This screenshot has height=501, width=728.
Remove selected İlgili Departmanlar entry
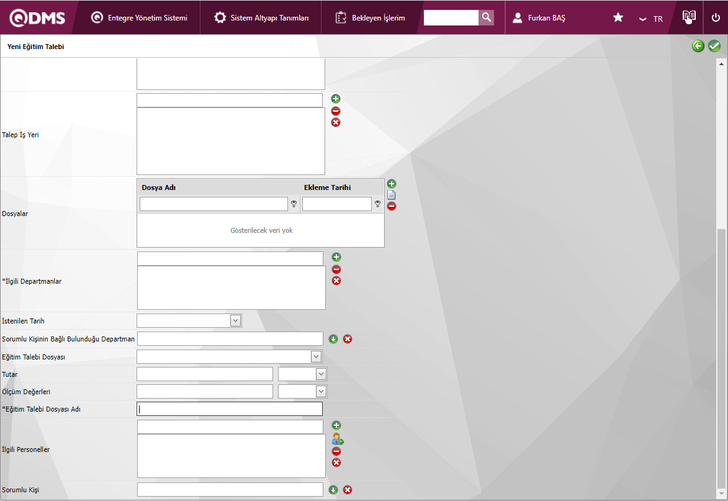336,269
